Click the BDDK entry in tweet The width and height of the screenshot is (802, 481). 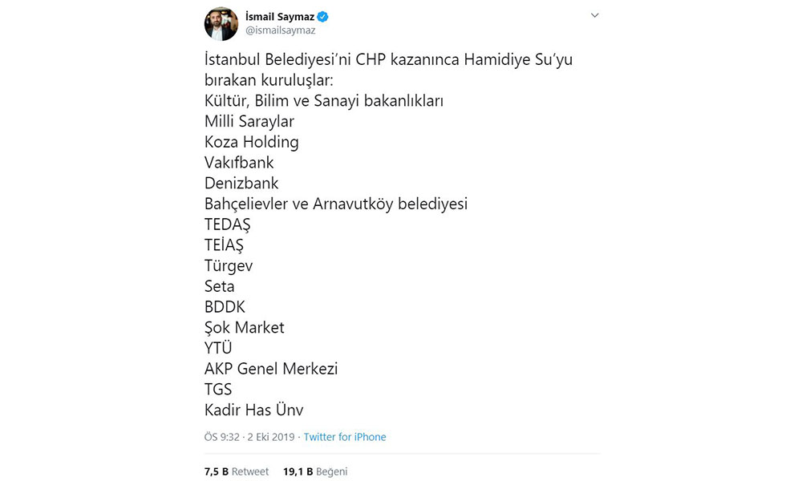(x=225, y=307)
